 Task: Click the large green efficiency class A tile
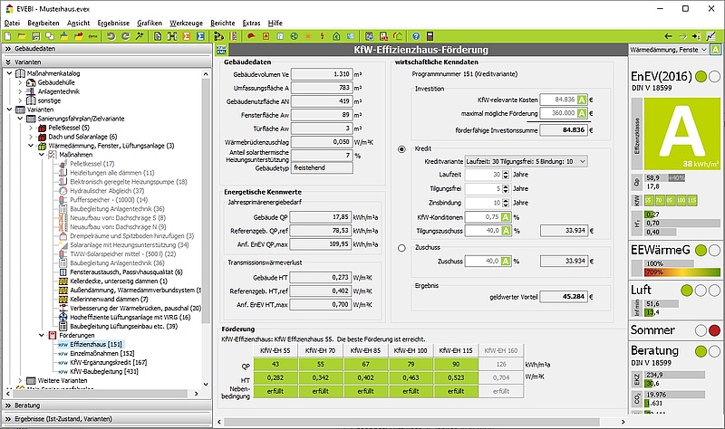(x=682, y=133)
